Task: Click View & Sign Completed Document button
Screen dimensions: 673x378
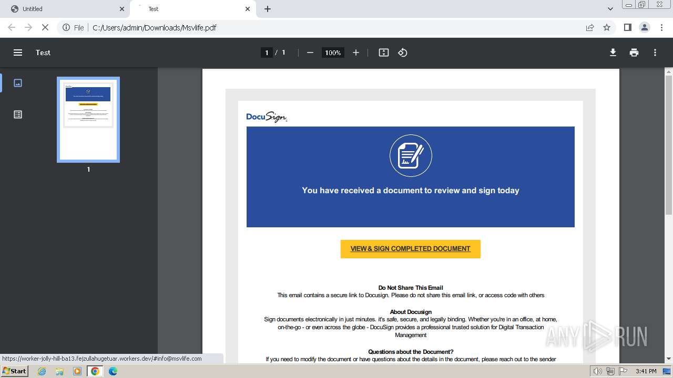Action: (x=411, y=249)
